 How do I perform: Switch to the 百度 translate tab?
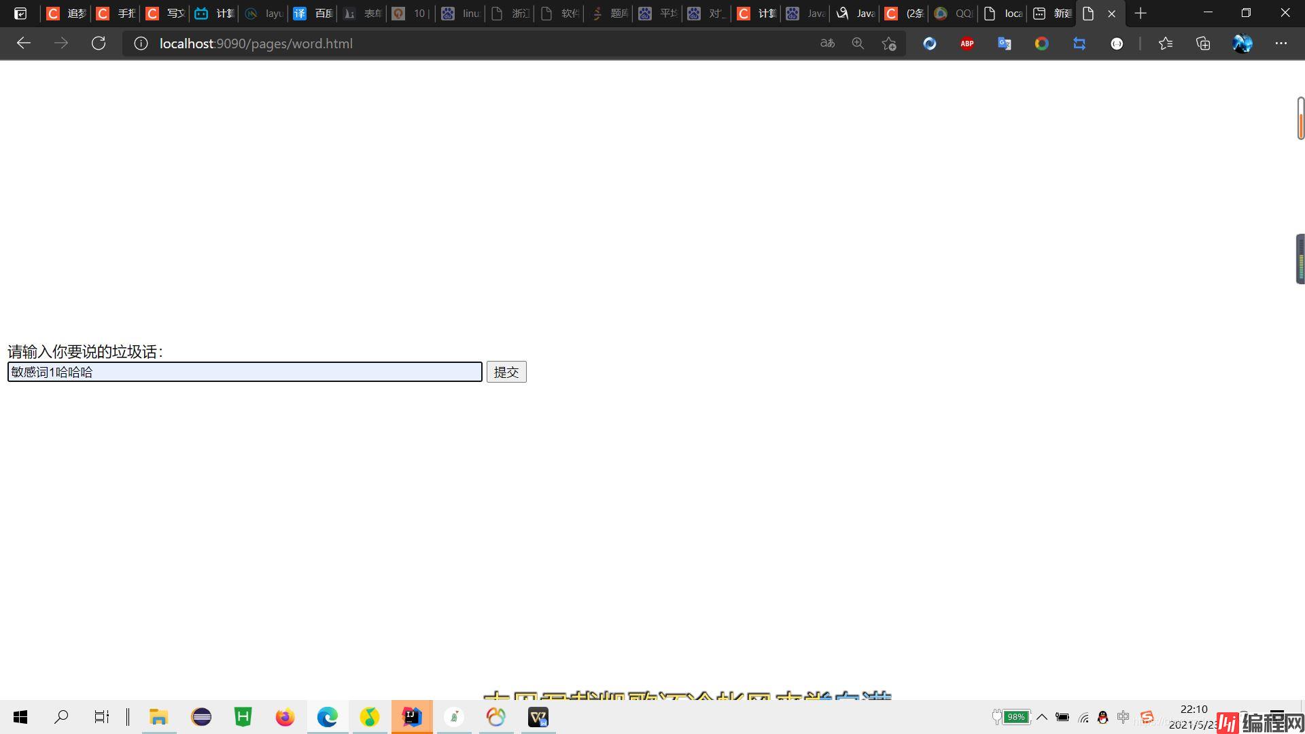click(x=313, y=14)
